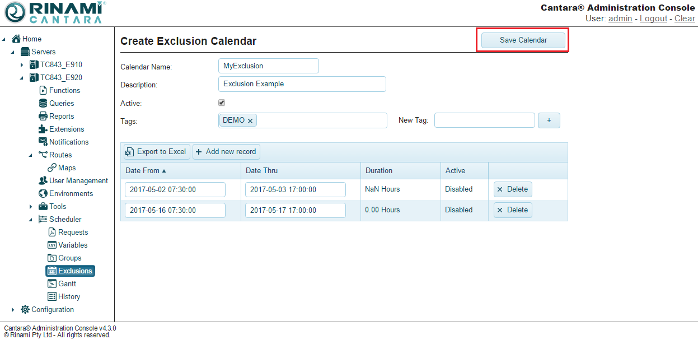The width and height of the screenshot is (698, 344).
Task: Open the Queries database icon
Action: [x=43, y=103]
